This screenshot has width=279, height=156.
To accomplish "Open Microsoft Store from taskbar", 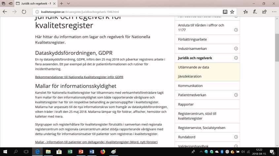I will tap(59, 152).
